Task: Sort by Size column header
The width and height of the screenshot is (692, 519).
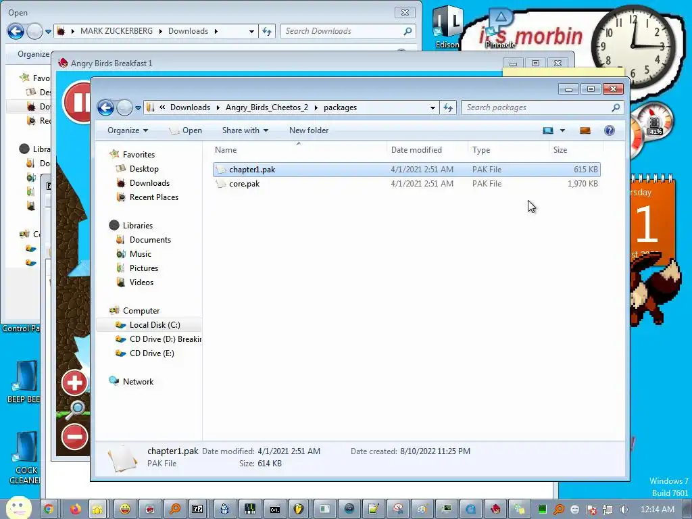Action: coord(576,149)
